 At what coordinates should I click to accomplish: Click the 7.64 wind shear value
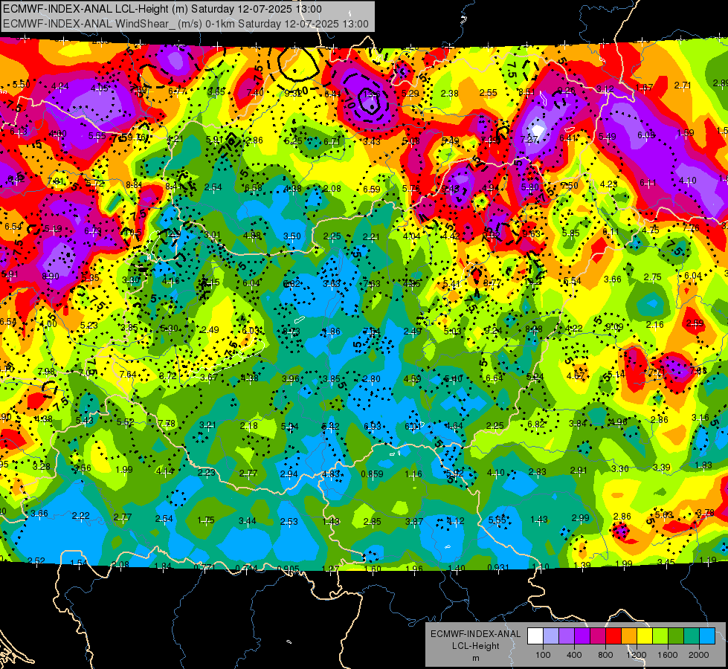pyautogui.click(x=128, y=375)
